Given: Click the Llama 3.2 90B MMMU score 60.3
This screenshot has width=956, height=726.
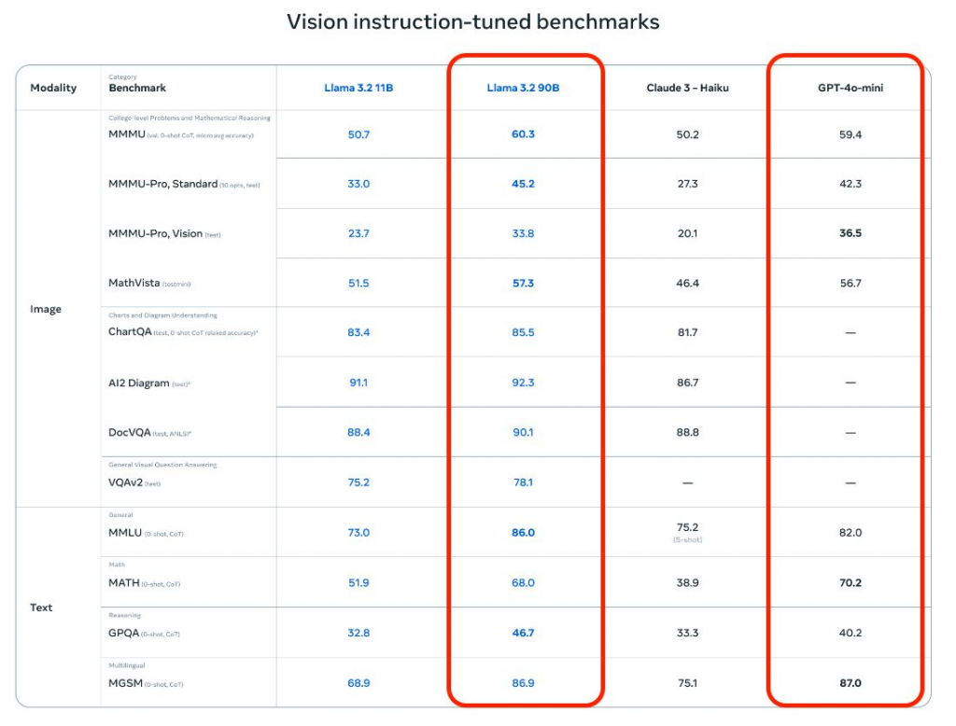Looking at the screenshot, I should pos(523,134).
